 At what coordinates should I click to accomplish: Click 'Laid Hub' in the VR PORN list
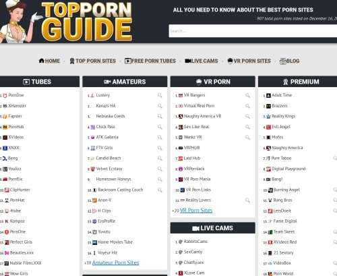coord(192,158)
